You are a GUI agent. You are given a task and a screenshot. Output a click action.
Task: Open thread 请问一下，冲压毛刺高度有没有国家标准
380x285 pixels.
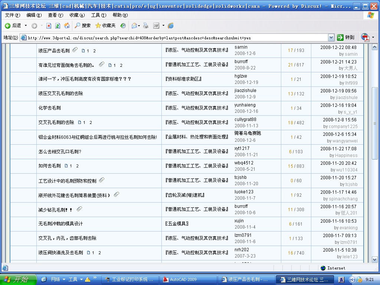point(85,79)
